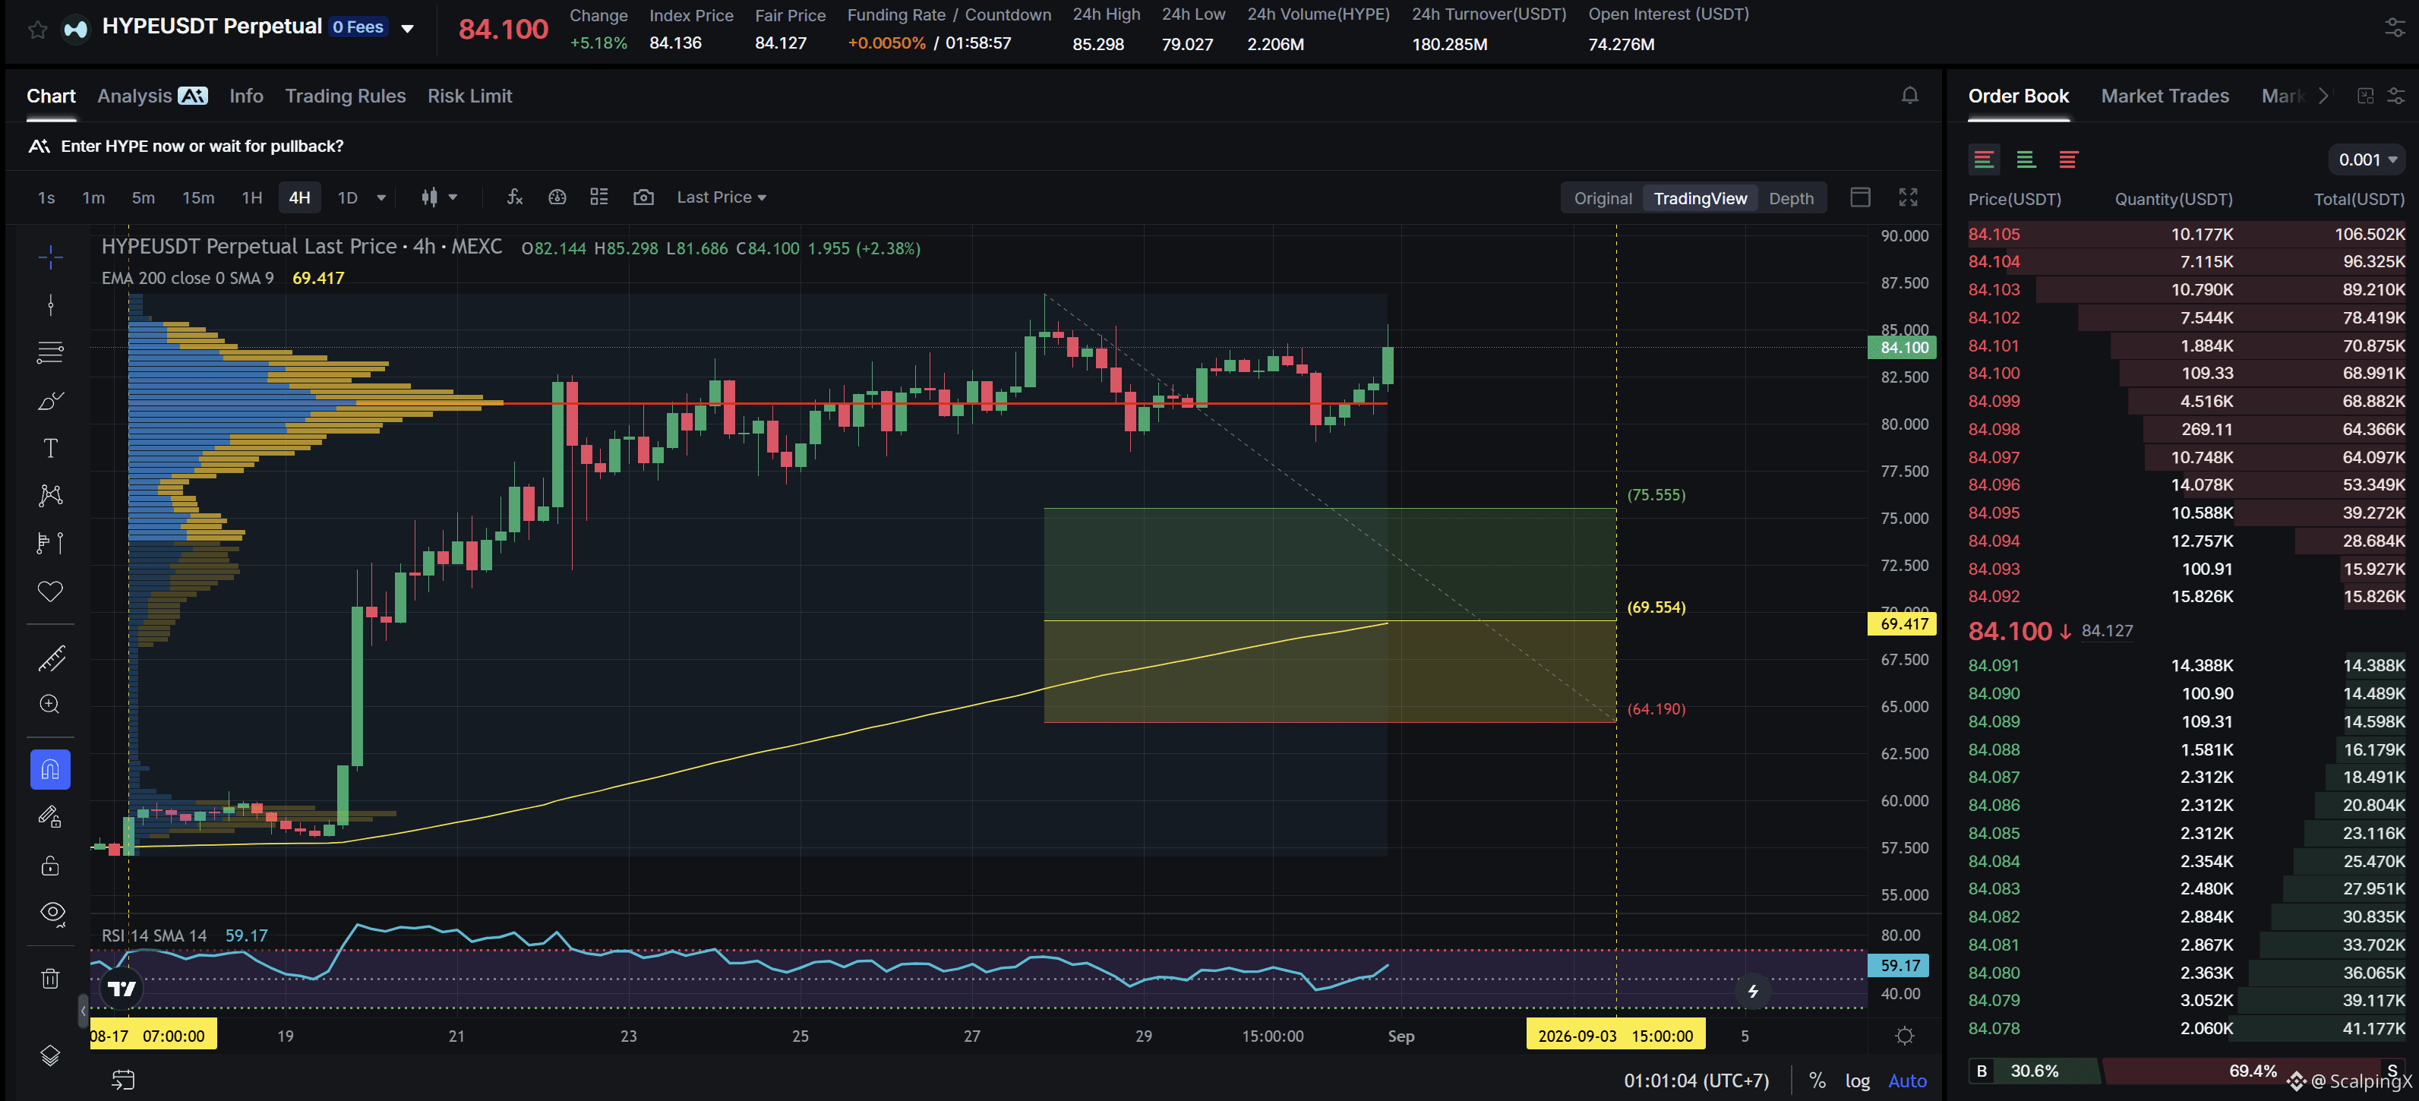Image resolution: width=2419 pixels, height=1101 pixels.
Task: Toggle lock all drawing tools
Action: click(x=51, y=864)
